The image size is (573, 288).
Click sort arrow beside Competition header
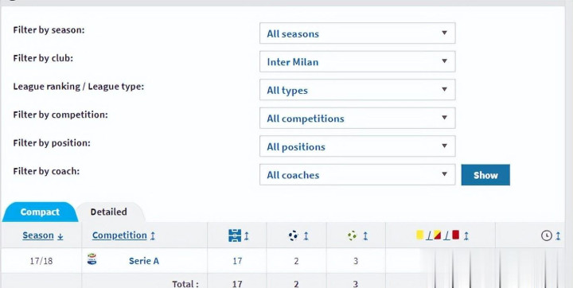pyautogui.click(x=153, y=235)
